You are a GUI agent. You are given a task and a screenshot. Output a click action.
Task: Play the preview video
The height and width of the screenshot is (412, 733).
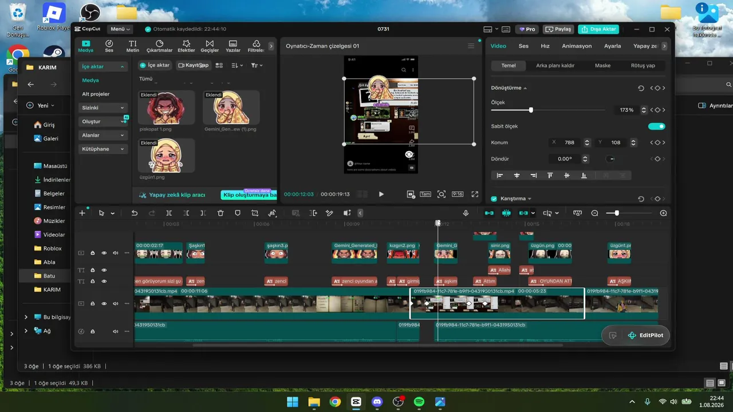[x=381, y=194]
